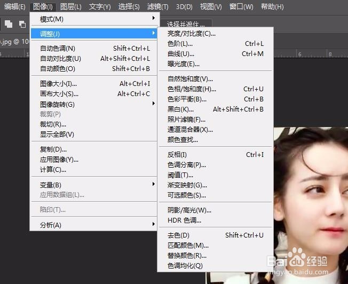Choose 复制(D) image command

pyautogui.click(x=93, y=149)
